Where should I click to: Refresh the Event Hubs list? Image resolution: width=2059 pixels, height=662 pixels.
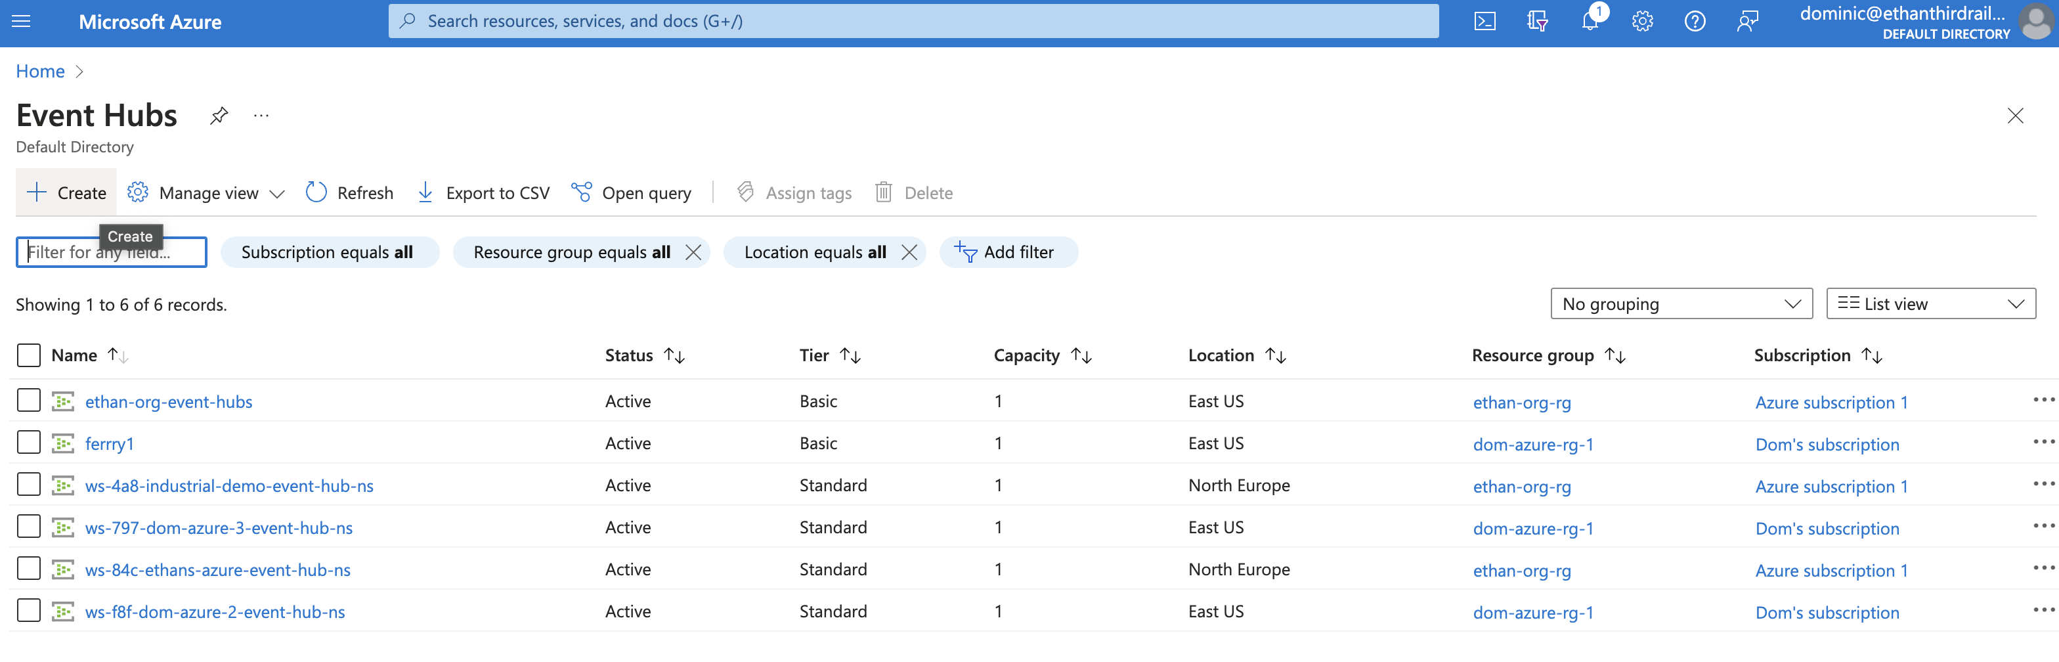(349, 192)
